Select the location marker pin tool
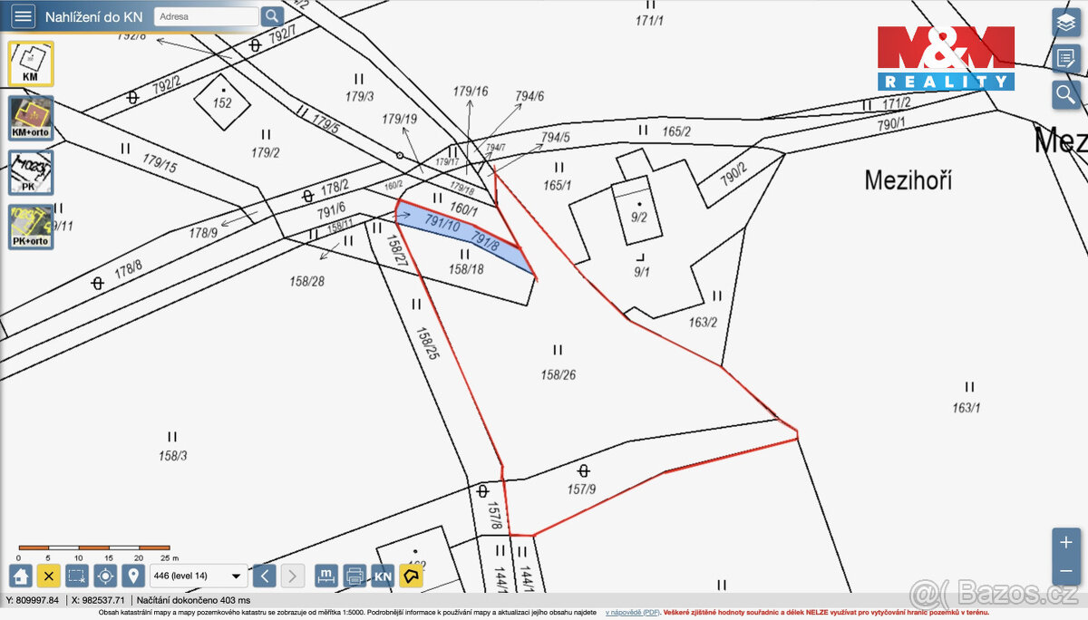 click(134, 576)
